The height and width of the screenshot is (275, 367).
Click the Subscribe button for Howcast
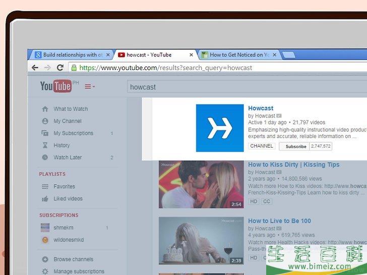(x=294, y=147)
